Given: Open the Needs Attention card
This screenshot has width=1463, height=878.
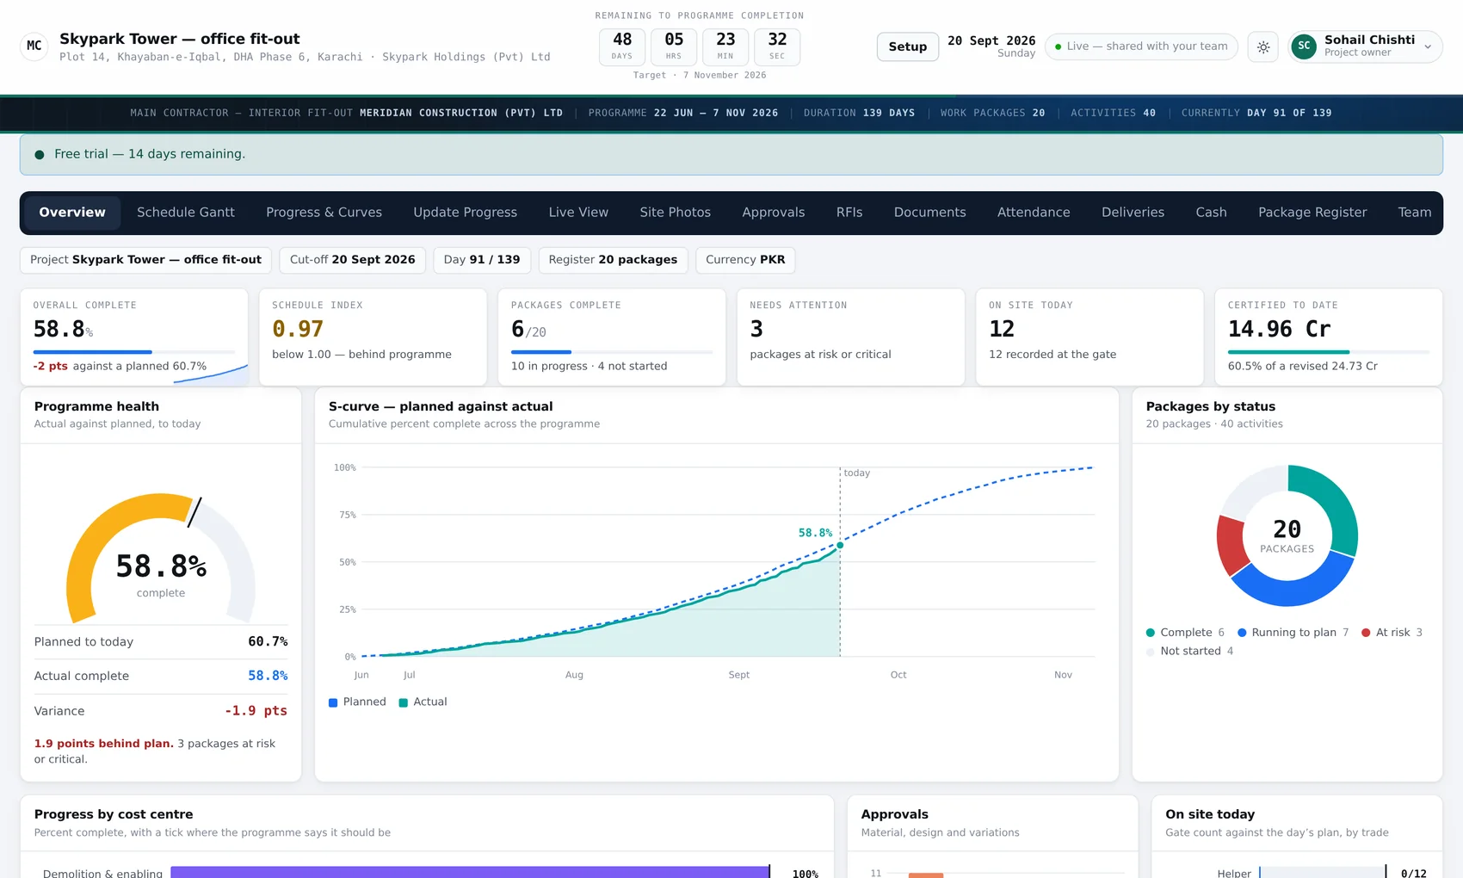Looking at the screenshot, I should 850,337.
